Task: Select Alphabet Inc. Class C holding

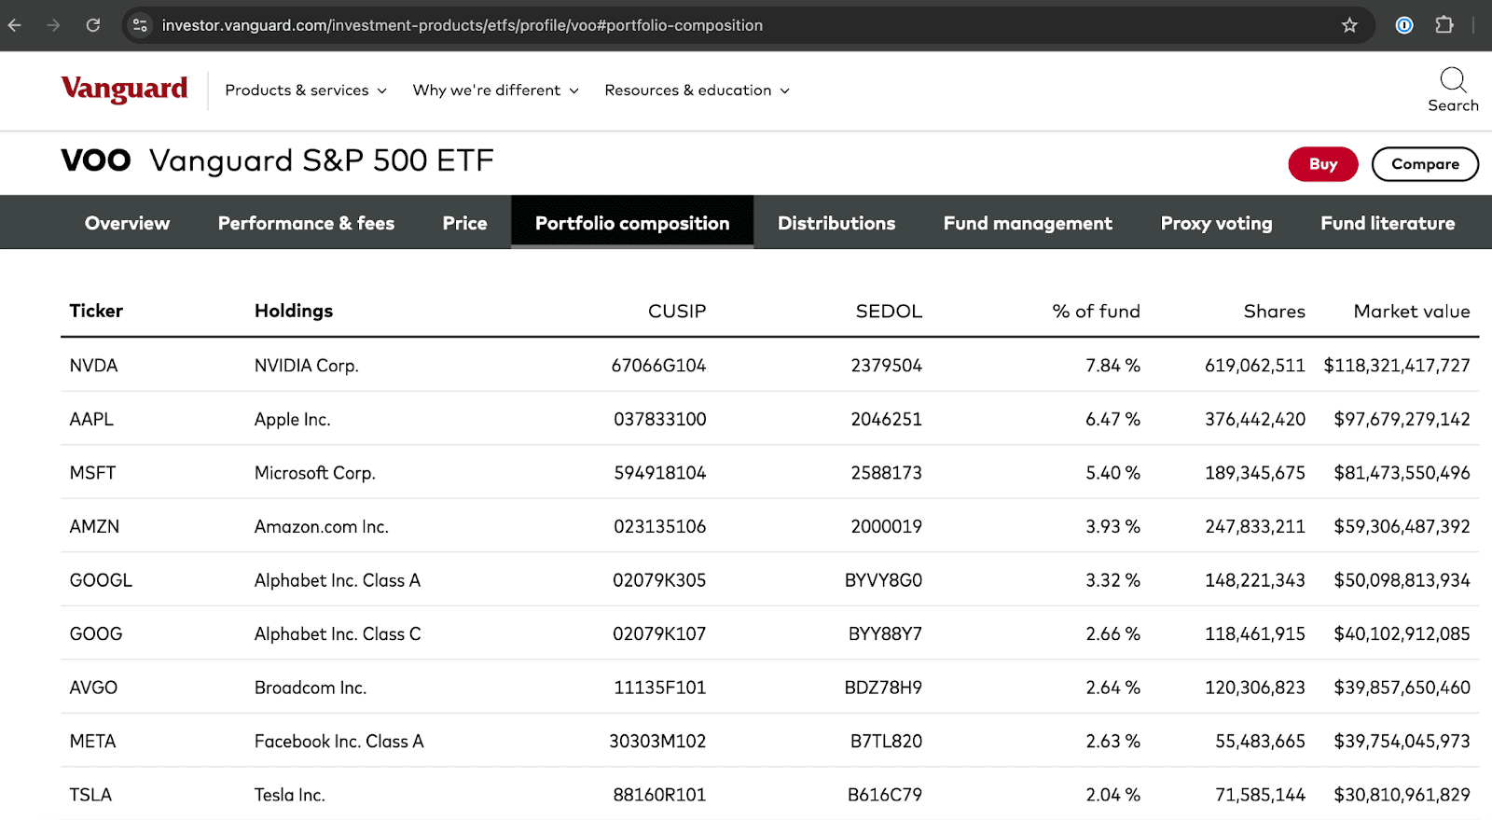Action: [x=338, y=633]
